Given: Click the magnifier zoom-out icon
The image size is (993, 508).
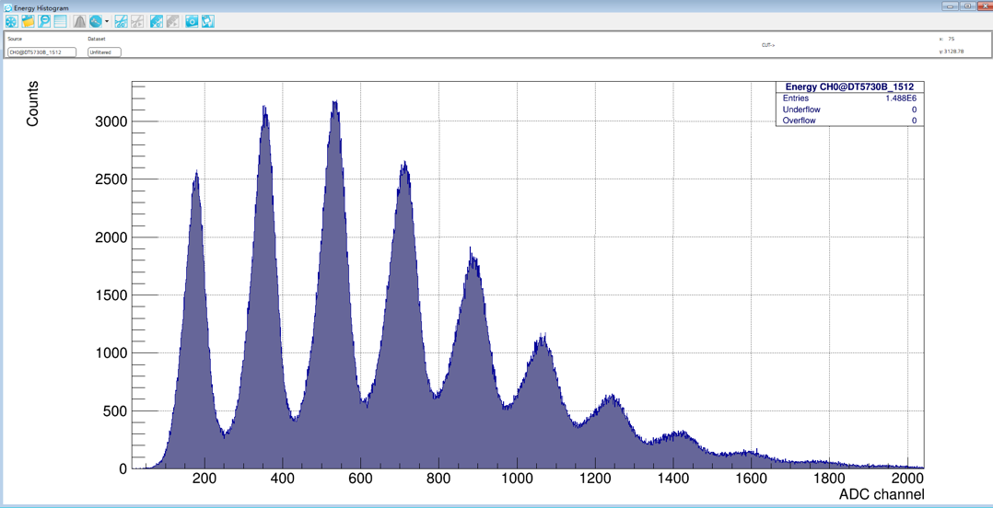Looking at the screenshot, I should pyautogui.click(x=44, y=21).
